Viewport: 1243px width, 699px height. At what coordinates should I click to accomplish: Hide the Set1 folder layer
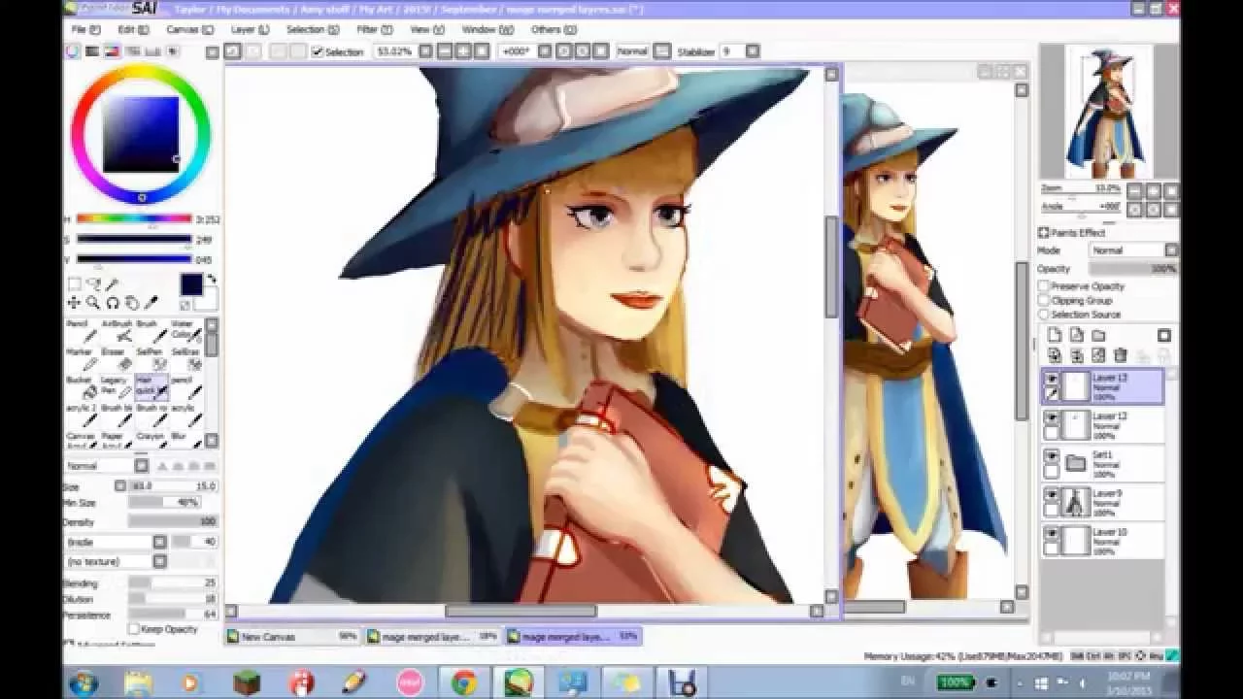point(1051,456)
